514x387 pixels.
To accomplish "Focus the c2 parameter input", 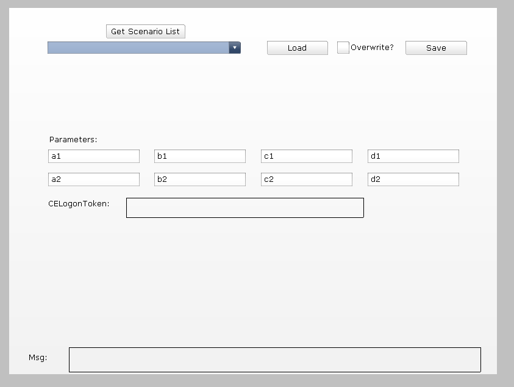I will click(307, 179).
